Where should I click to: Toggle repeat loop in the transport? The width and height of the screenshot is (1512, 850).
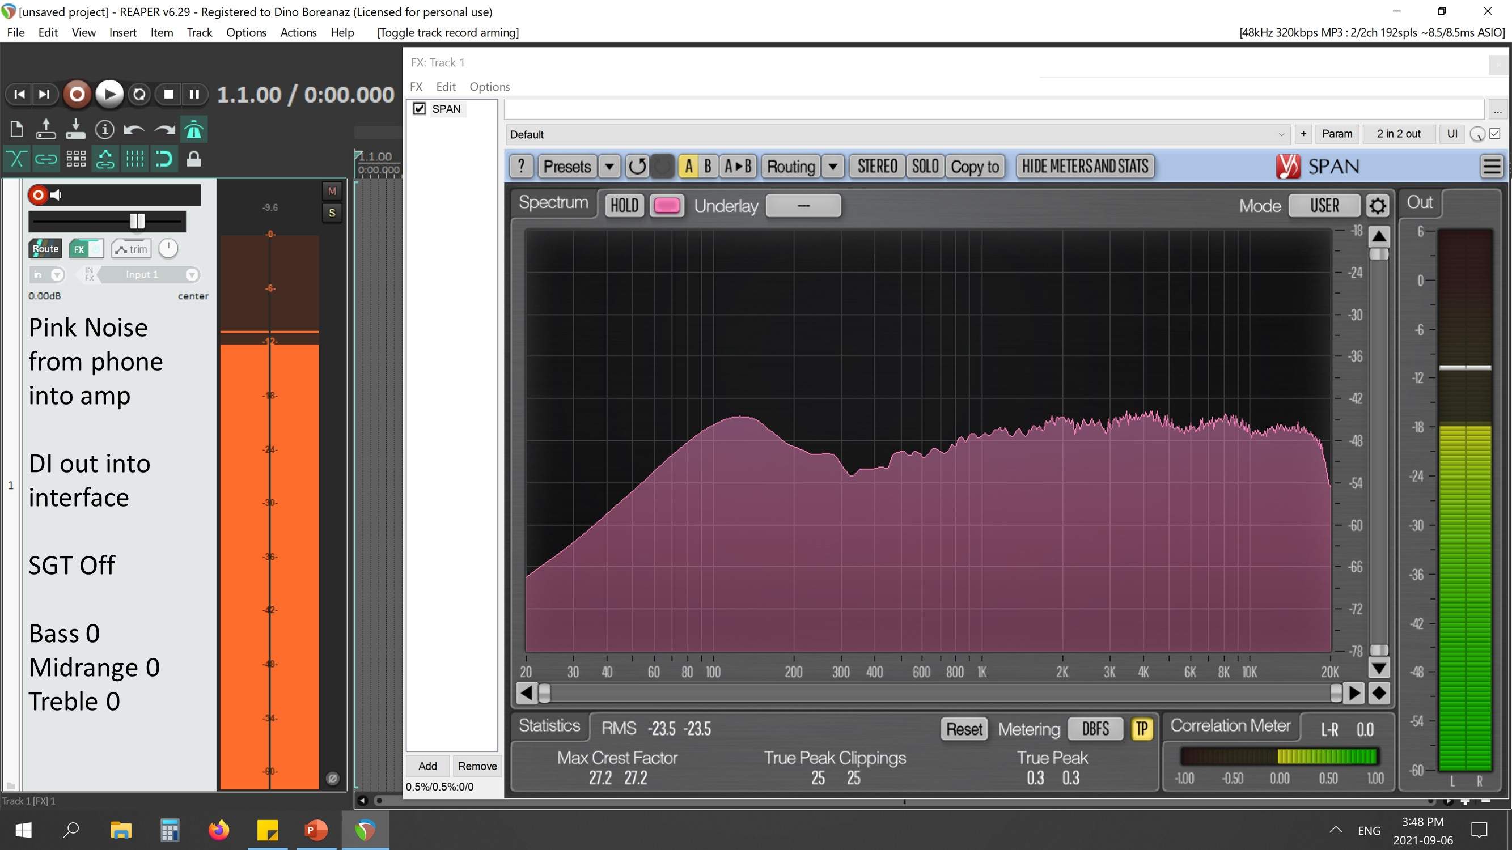(139, 94)
